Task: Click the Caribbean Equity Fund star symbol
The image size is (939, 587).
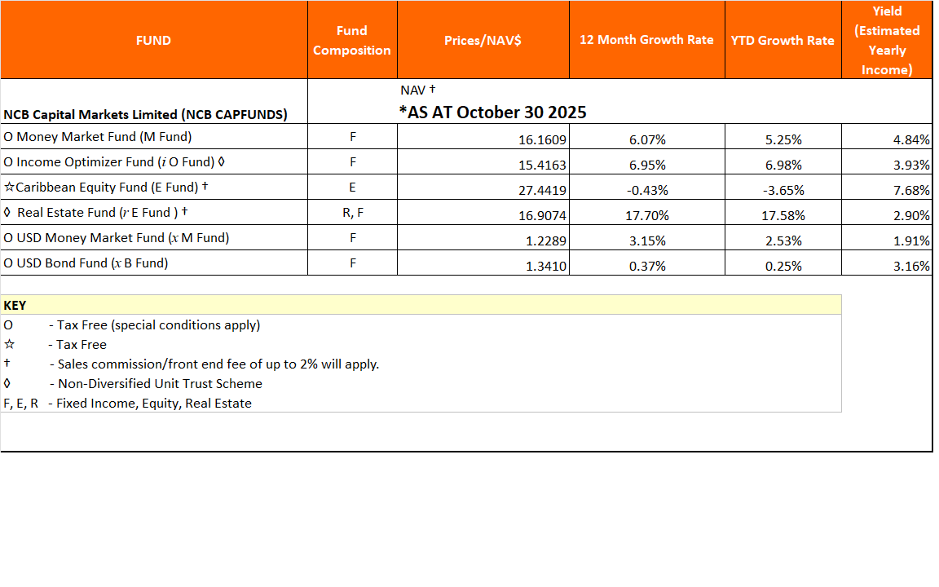Action: coord(9,188)
